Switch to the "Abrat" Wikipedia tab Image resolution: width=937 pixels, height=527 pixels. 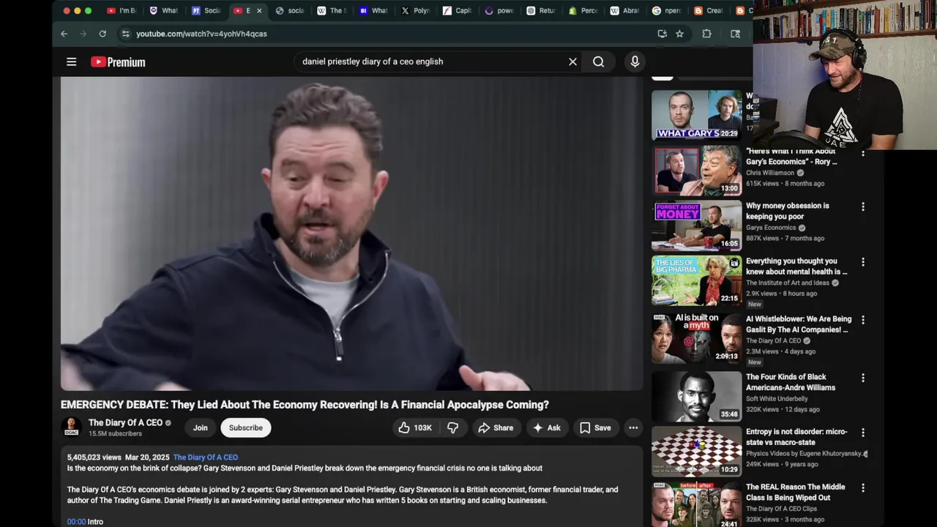tap(626, 11)
